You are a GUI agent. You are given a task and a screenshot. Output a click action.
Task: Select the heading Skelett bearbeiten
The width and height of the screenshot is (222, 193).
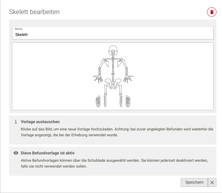click(x=34, y=12)
